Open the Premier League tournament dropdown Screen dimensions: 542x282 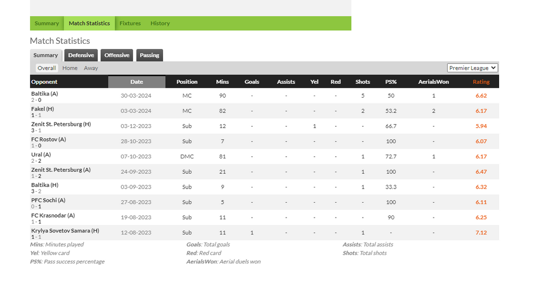point(472,68)
